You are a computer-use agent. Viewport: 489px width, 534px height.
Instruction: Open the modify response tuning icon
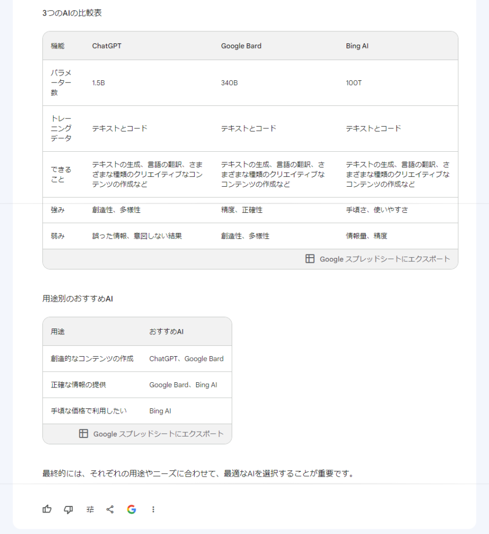90,509
